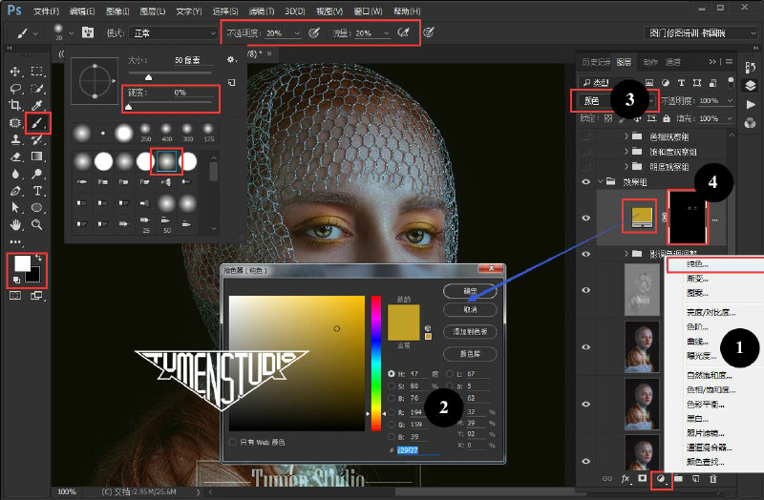This screenshot has height=500, width=764.
Task: Select the Type tool
Action: tap(37, 191)
